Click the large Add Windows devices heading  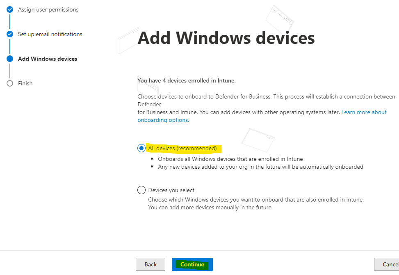[226, 38]
